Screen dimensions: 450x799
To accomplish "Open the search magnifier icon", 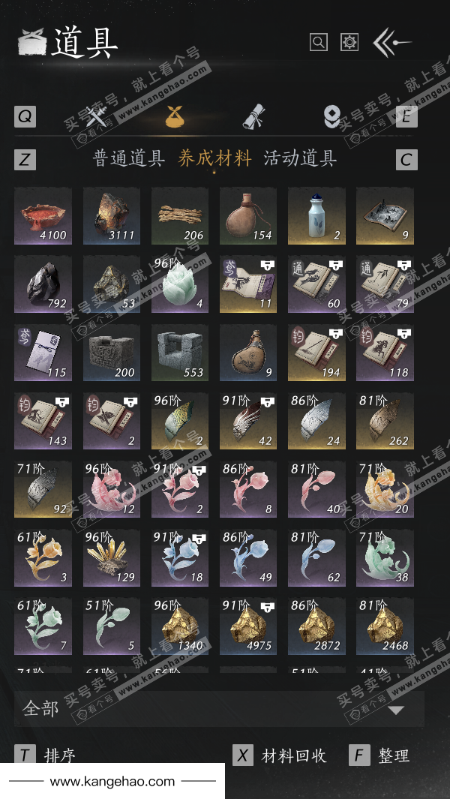I will (x=319, y=42).
